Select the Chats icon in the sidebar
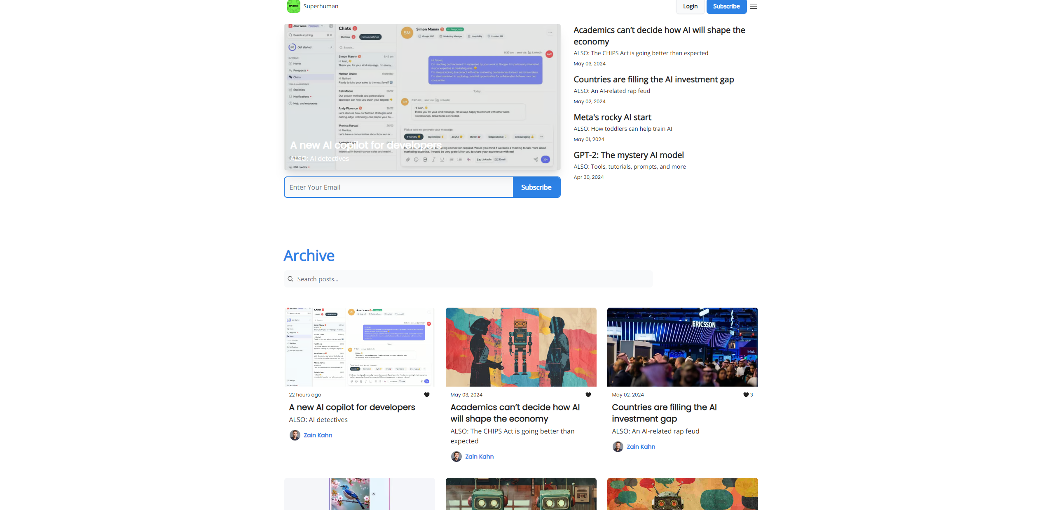 click(291, 77)
